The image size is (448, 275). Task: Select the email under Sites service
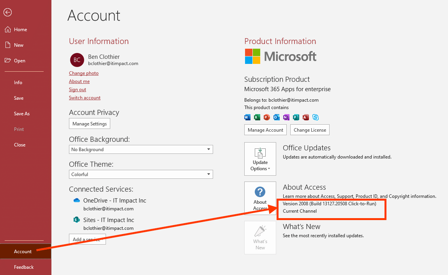click(109, 228)
